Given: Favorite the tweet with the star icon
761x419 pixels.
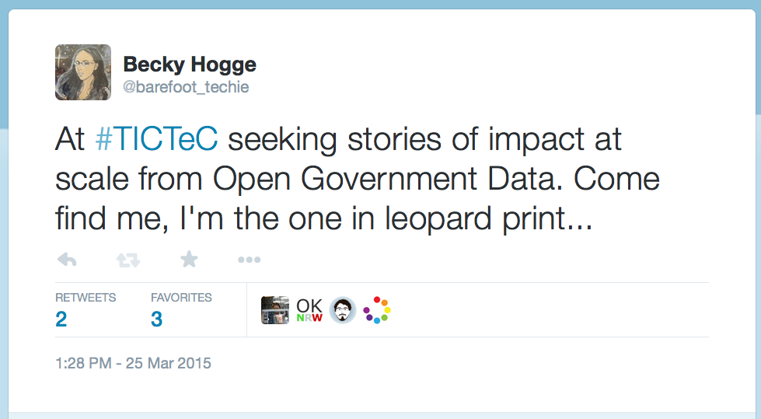Looking at the screenshot, I should [x=189, y=260].
